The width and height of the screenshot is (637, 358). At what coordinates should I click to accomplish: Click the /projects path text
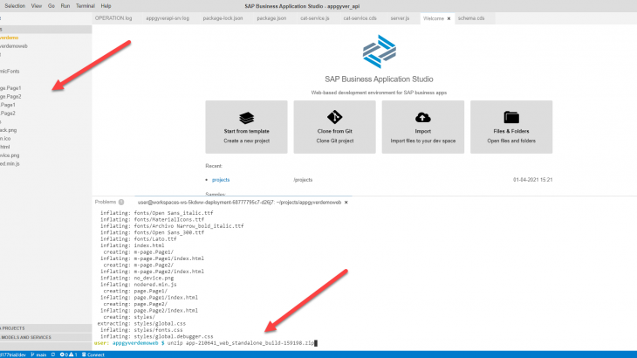point(303,180)
